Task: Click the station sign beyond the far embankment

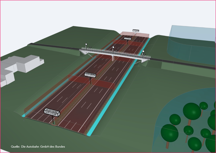Action: pos(136,31)
